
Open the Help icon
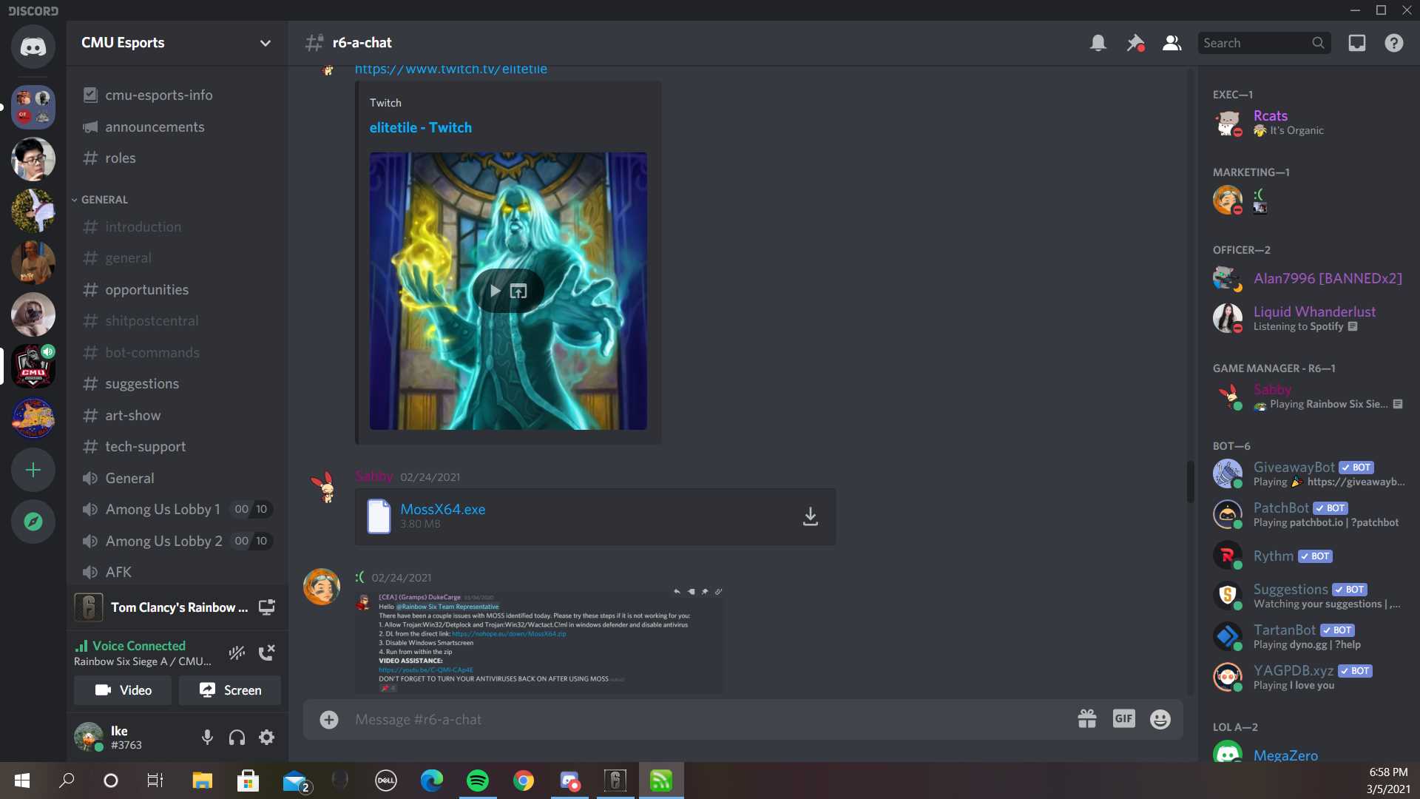point(1393,43)
